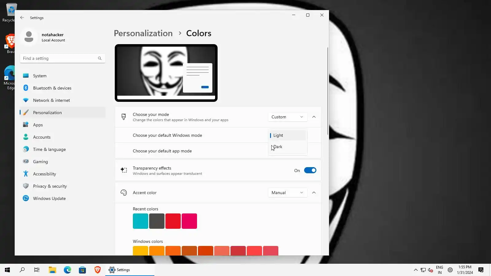Open the Windows Start menu
Viewport: 491px width, 276px height.
tap(7, 270)
